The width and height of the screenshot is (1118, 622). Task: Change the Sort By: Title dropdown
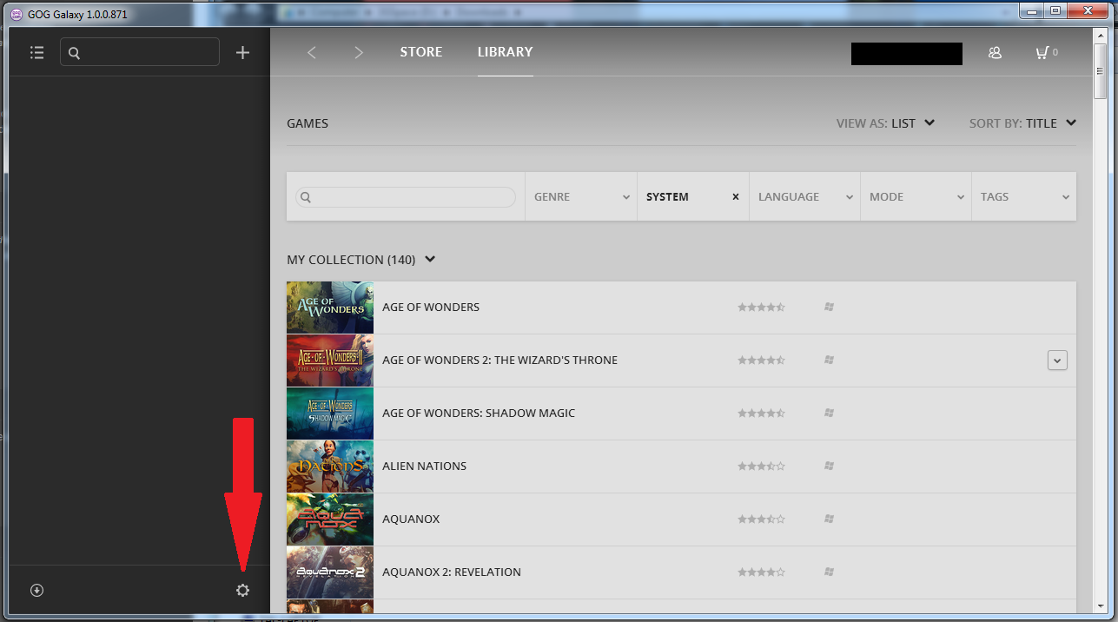(1022, 123)
